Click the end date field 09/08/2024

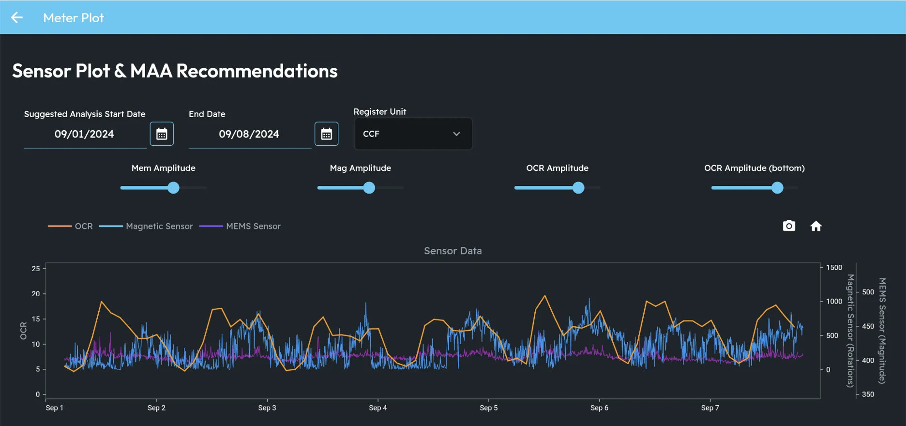click(249, 134)
